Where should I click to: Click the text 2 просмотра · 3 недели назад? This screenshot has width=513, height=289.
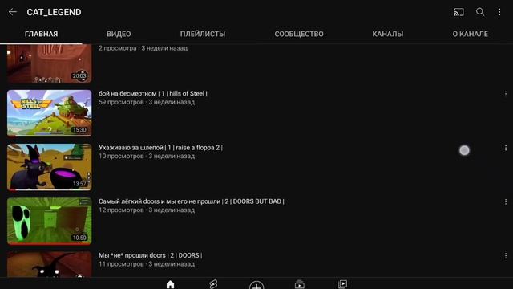(143, 48)
